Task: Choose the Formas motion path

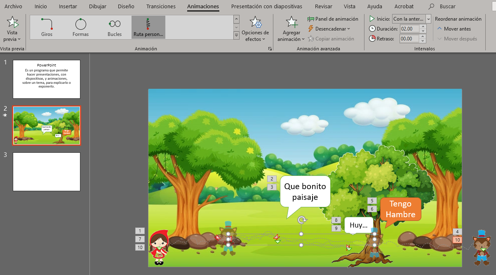Action: point(81,27)
